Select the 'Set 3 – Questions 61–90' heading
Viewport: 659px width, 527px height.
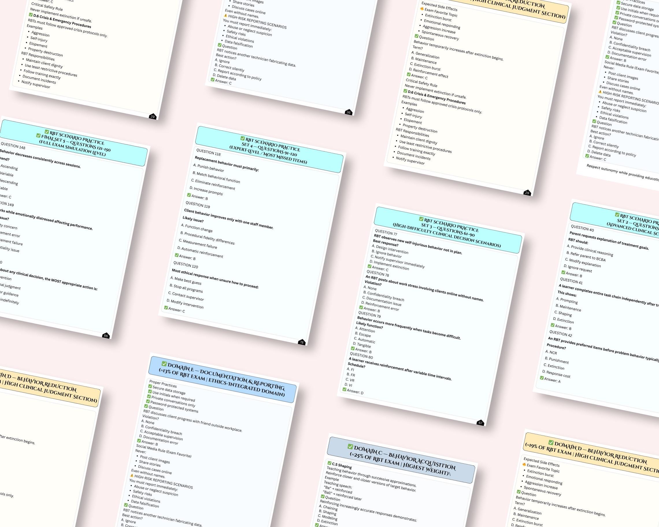click(x=448, y=230)
